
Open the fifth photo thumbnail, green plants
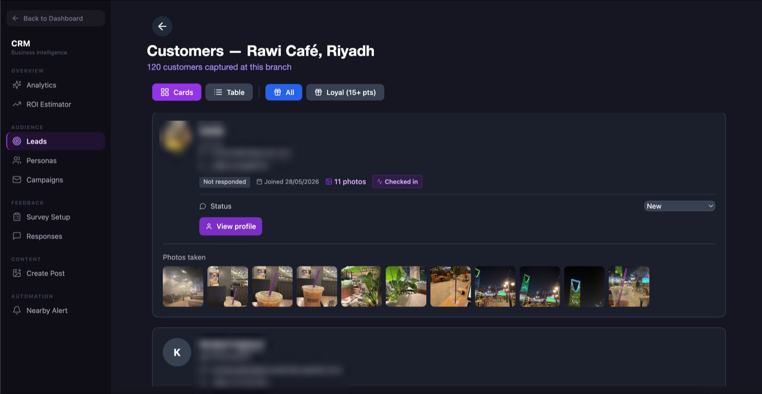pos(362,286)
